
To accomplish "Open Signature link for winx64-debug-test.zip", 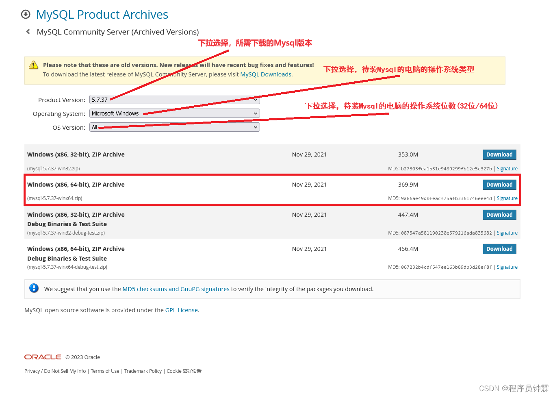I will pos(507,267).
